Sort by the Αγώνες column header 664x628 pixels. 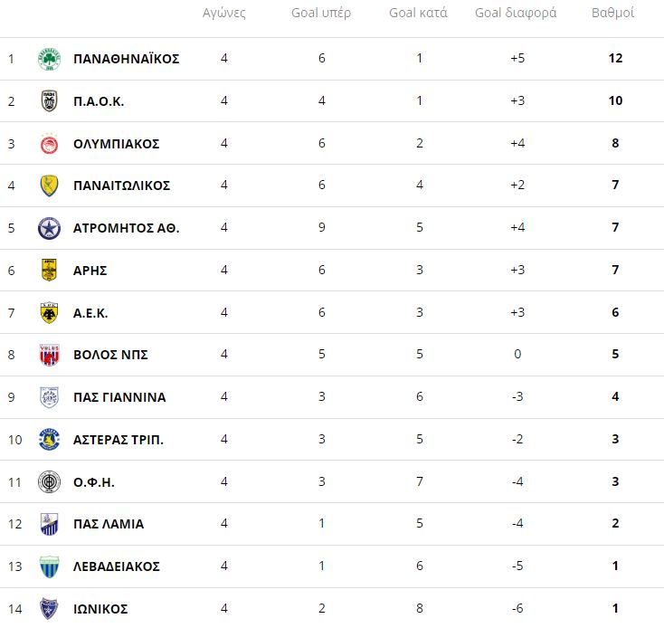[x=224, y=14]
